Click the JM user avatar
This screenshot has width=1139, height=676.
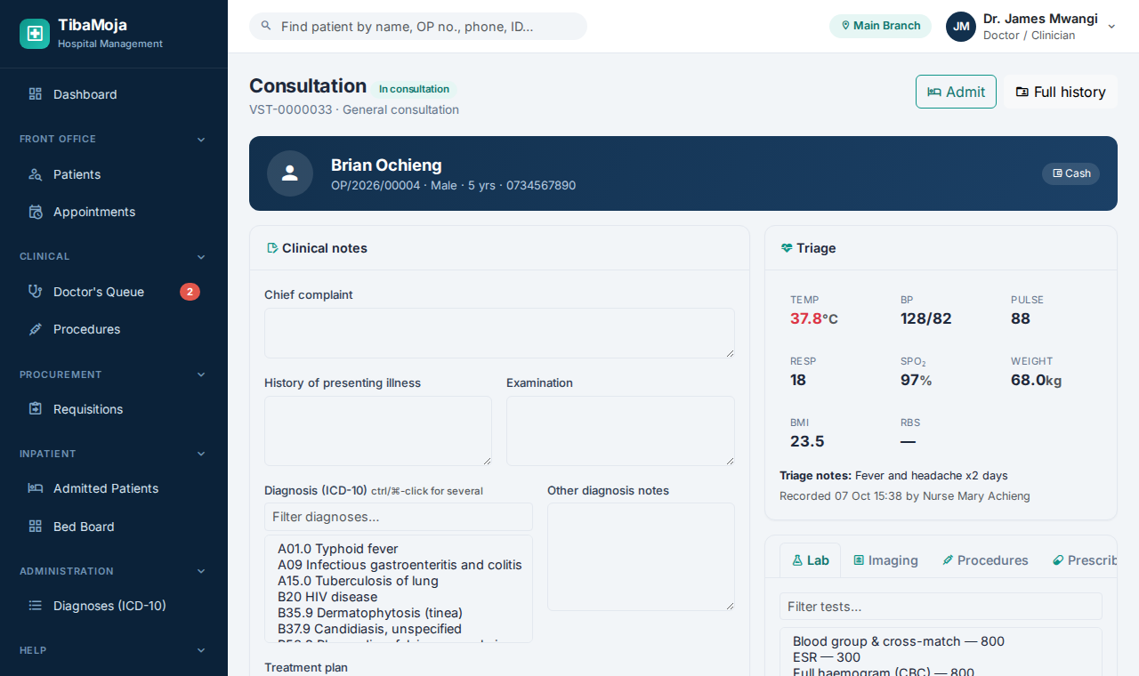pos(961,27)
